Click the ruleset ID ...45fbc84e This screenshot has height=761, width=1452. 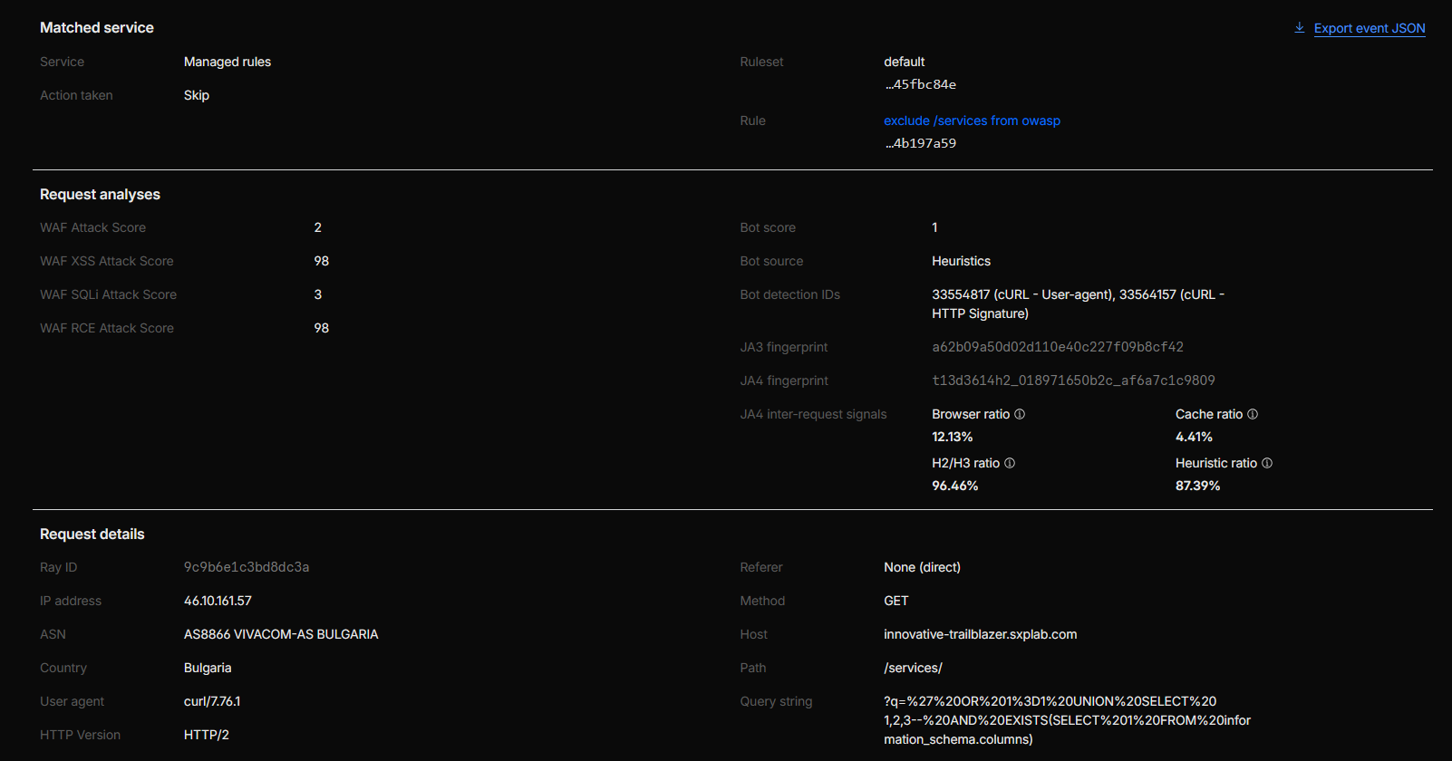coord(920,84)
